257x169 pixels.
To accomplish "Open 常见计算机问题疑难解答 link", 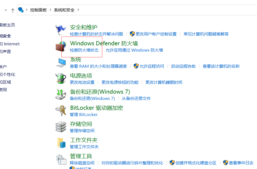I will pos(206,34).
